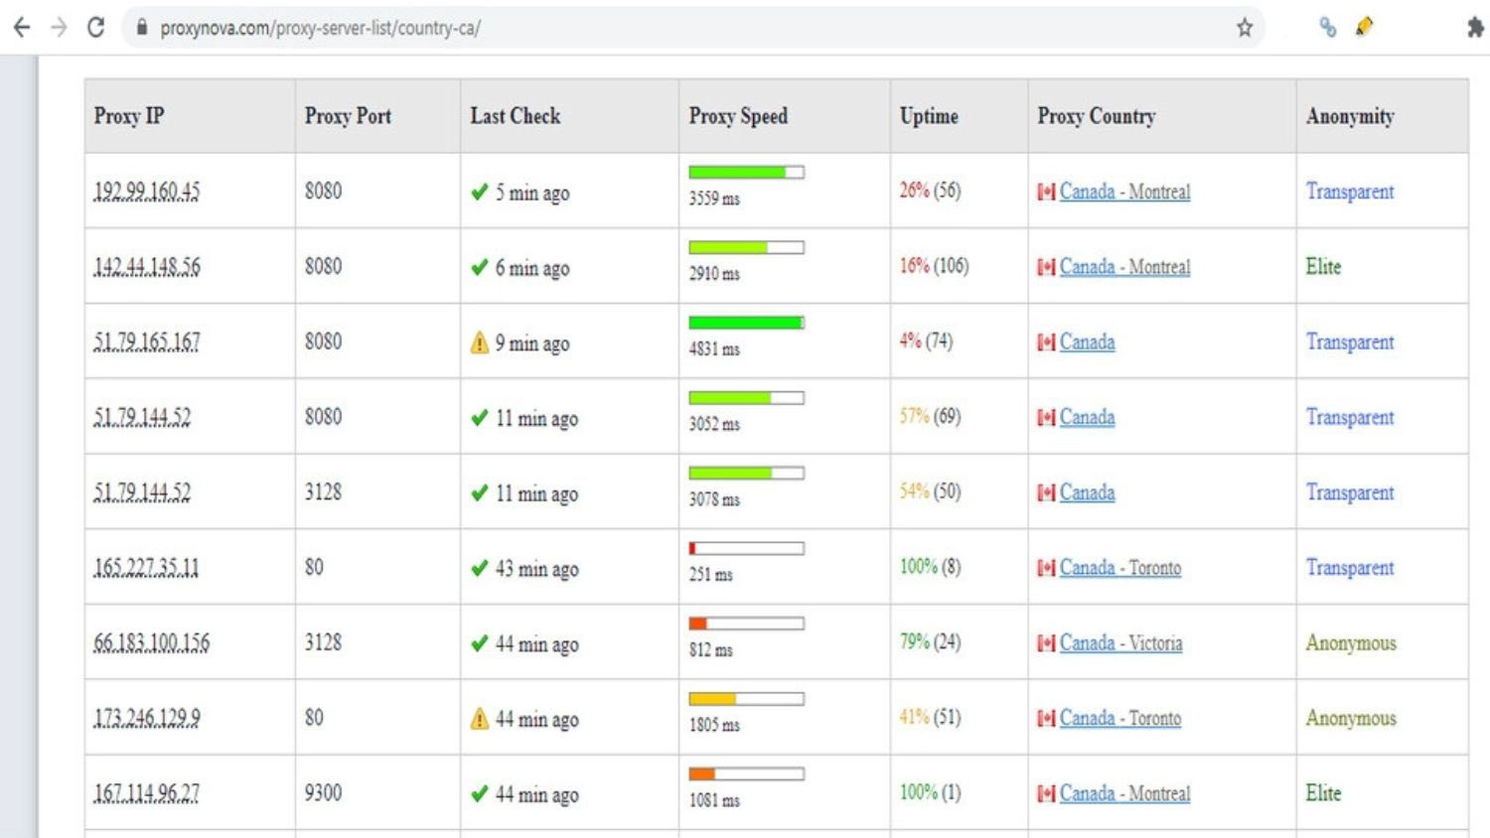Select IP address 51.79.165.167
Screen dimensions: 1490x838
click(147, 342)
